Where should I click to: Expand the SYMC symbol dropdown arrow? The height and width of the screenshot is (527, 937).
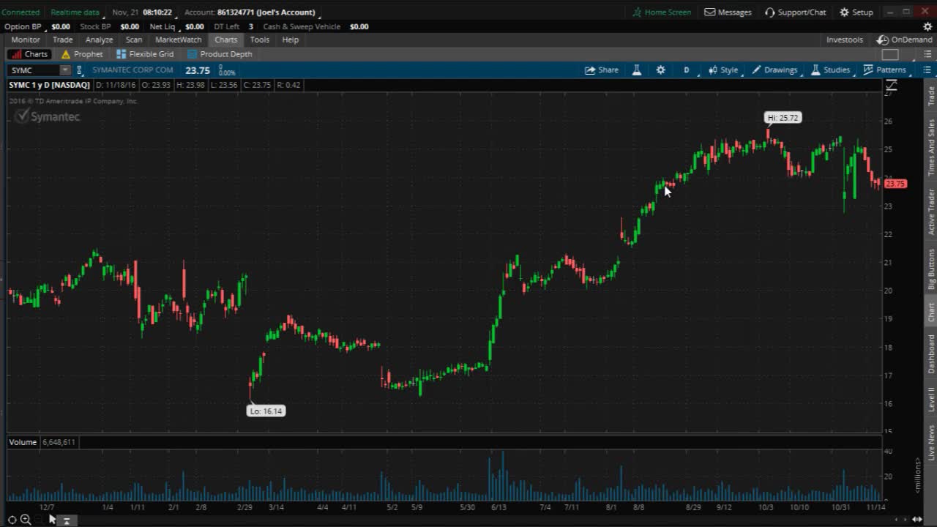pos(65,70)
